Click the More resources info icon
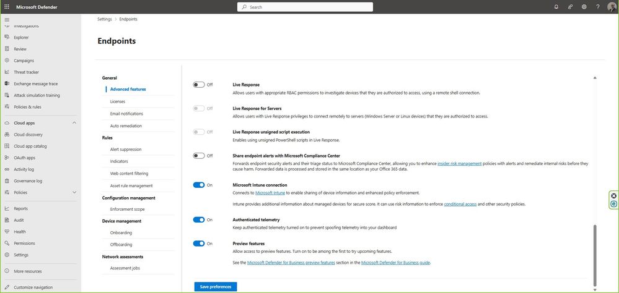 point(7,271)
